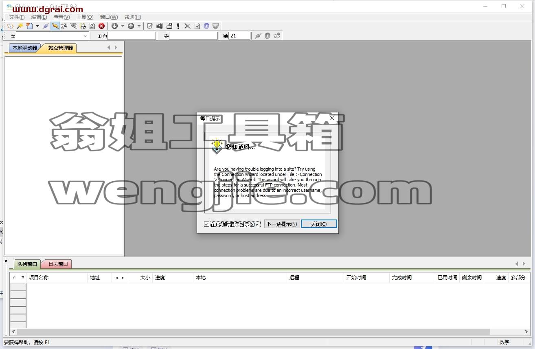
Task: Open the 编辑(E) menu
Action: 39,17
